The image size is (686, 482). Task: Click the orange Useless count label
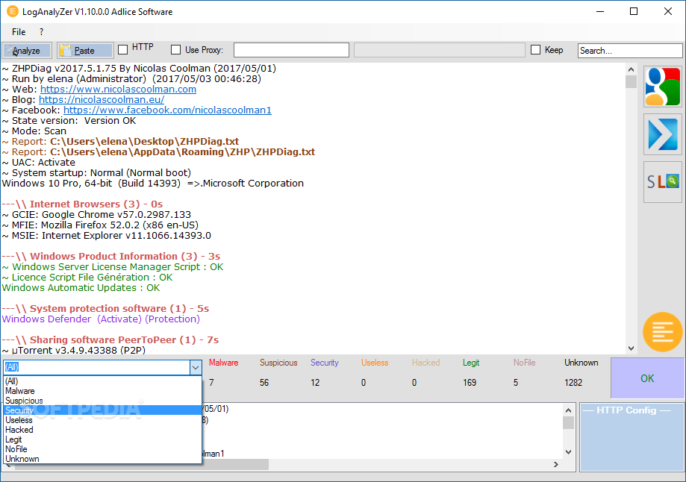tap(375, 363)
